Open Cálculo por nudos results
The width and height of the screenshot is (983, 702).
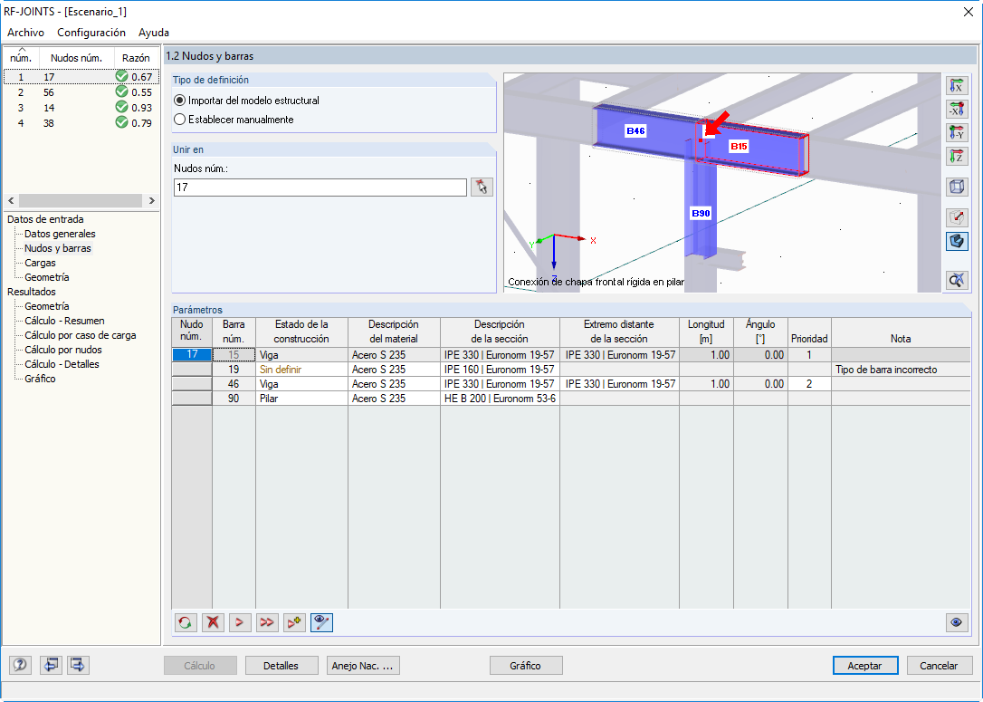pos(63,350)
